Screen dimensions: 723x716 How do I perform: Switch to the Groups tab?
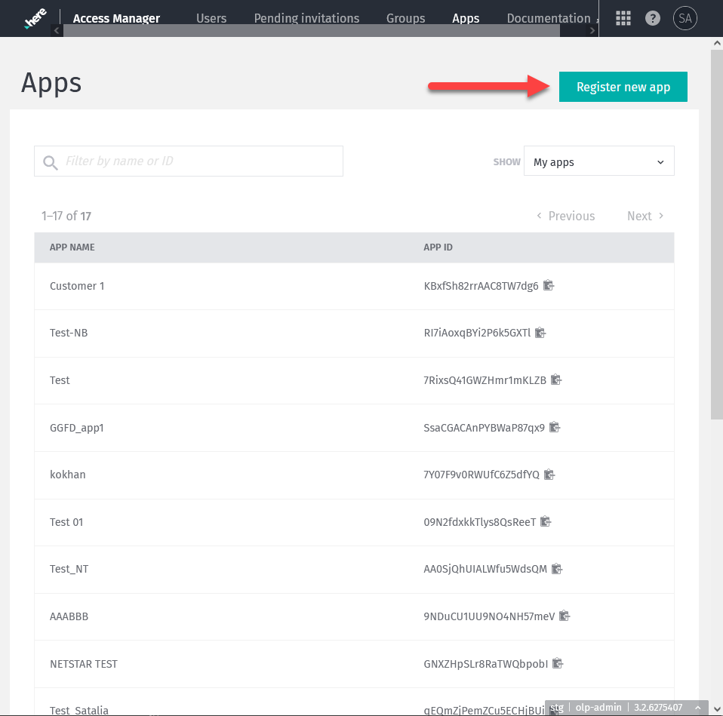[406, 18]
